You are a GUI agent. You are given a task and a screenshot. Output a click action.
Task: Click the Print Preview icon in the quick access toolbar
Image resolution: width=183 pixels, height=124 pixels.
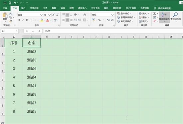tap(10, 3)
